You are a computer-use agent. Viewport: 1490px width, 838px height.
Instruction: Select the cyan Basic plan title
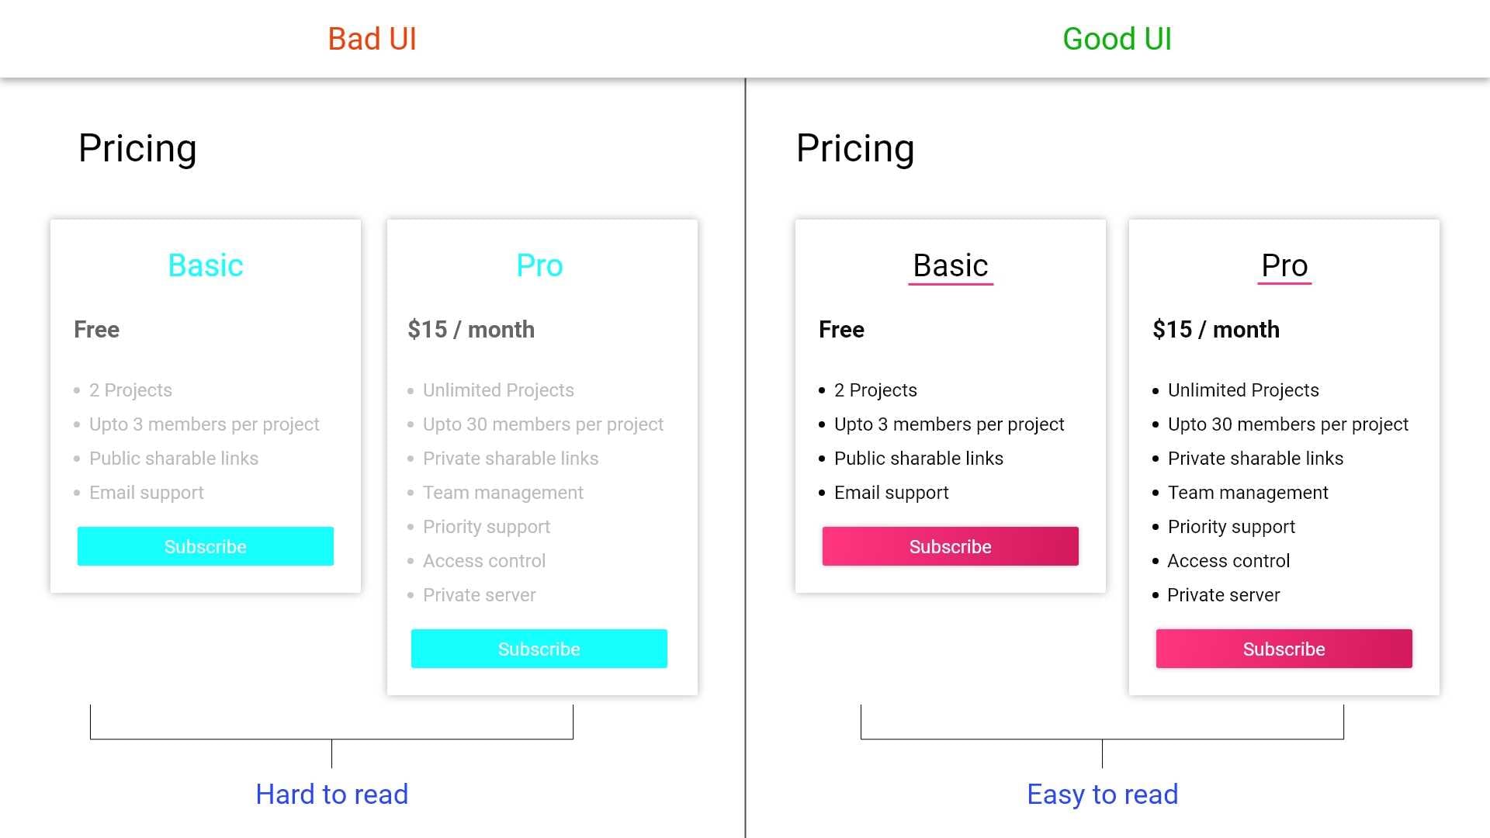coord(206,265)
